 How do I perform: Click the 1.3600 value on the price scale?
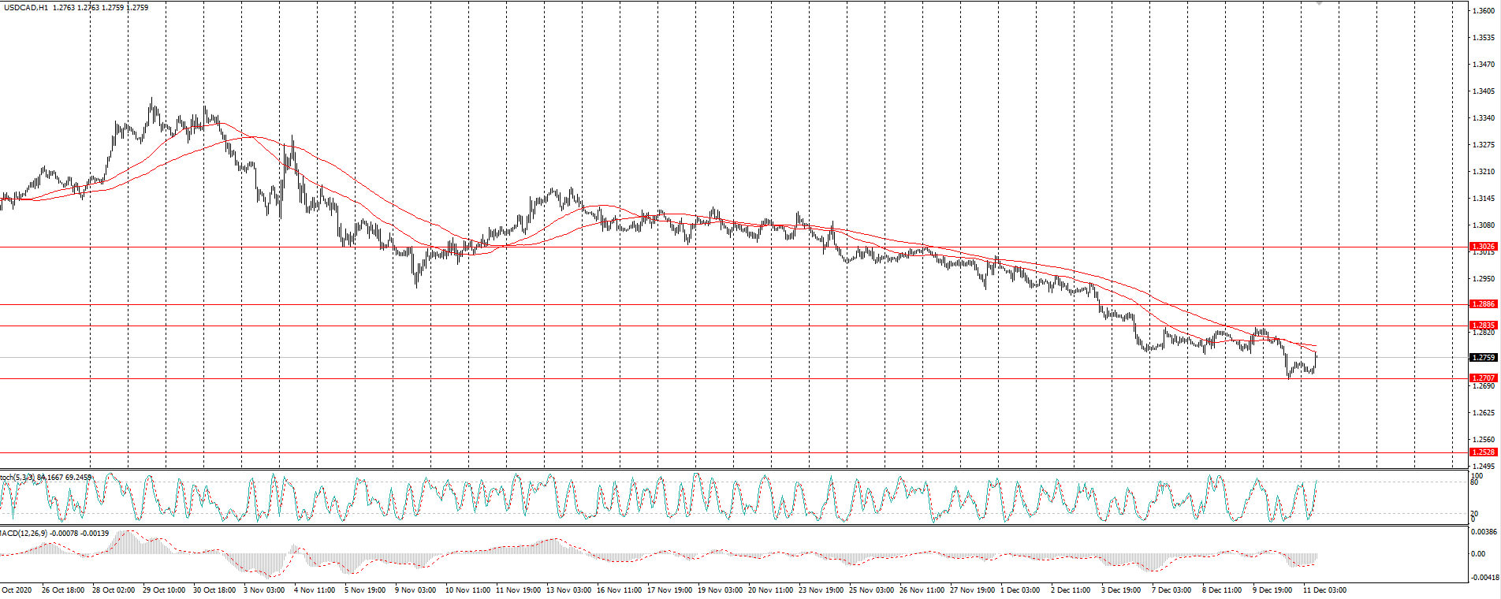pos(1484,11)
